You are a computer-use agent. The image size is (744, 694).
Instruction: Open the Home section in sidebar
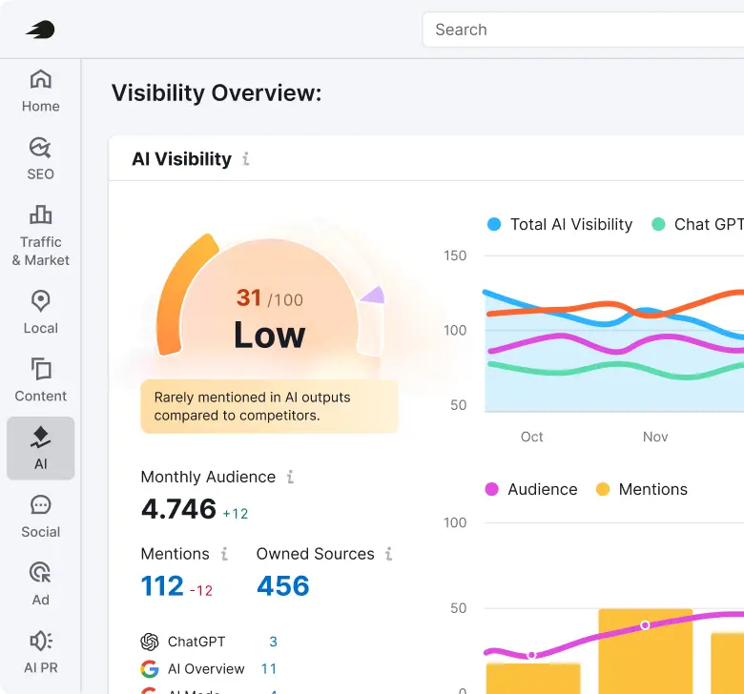(40, 92)
